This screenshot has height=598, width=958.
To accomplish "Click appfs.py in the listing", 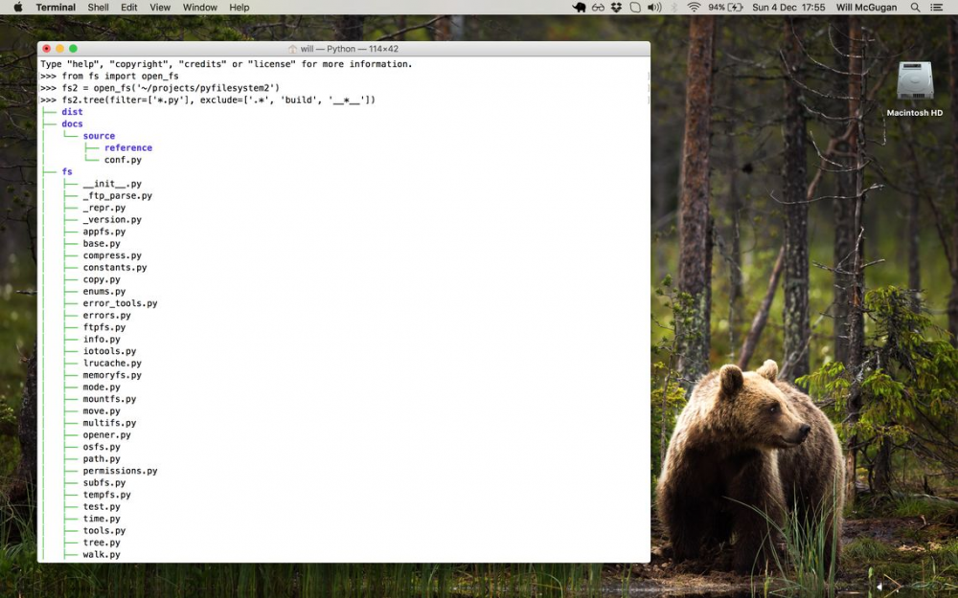I will [x=104, y=232].
